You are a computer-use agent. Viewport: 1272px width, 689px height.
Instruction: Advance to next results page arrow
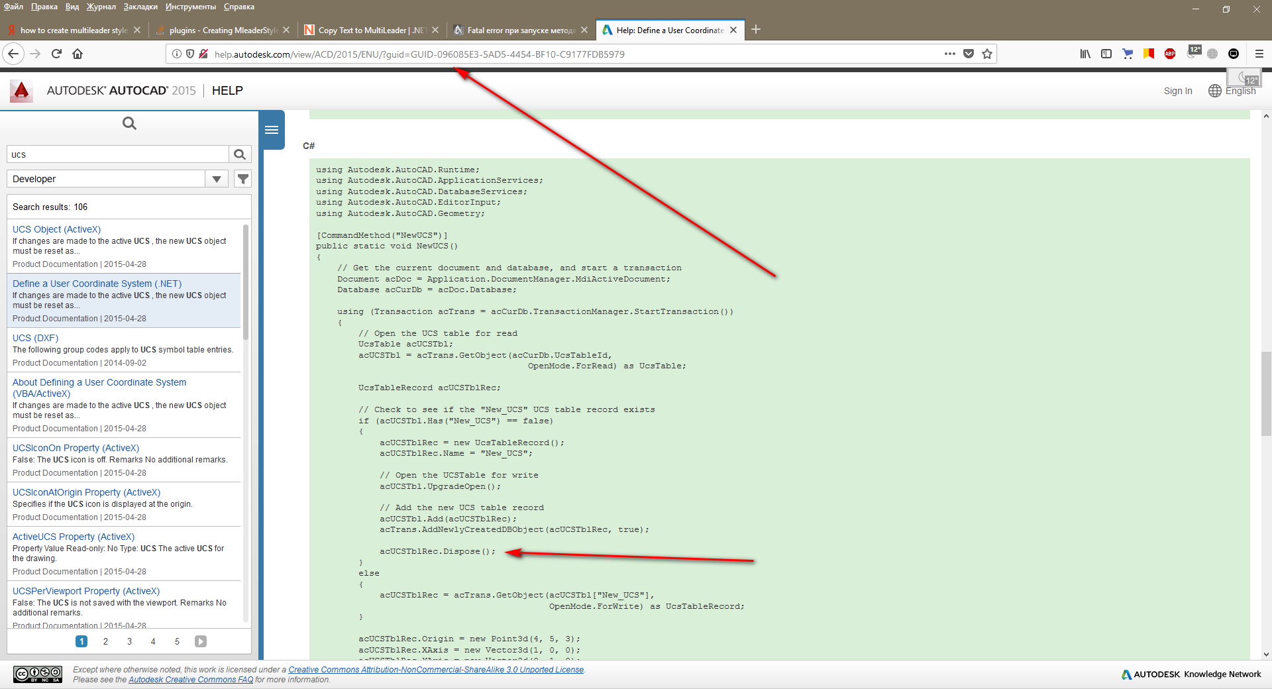[x=201, y=641]
